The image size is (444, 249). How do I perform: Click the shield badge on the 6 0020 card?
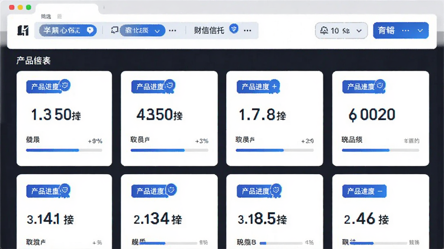coord(380,85)
